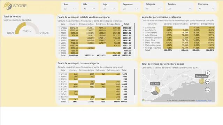Open the Categoria filter dropdown
The width and height of the screenshot is (223, 125).
pyautogui.click(x=153, y=9)
